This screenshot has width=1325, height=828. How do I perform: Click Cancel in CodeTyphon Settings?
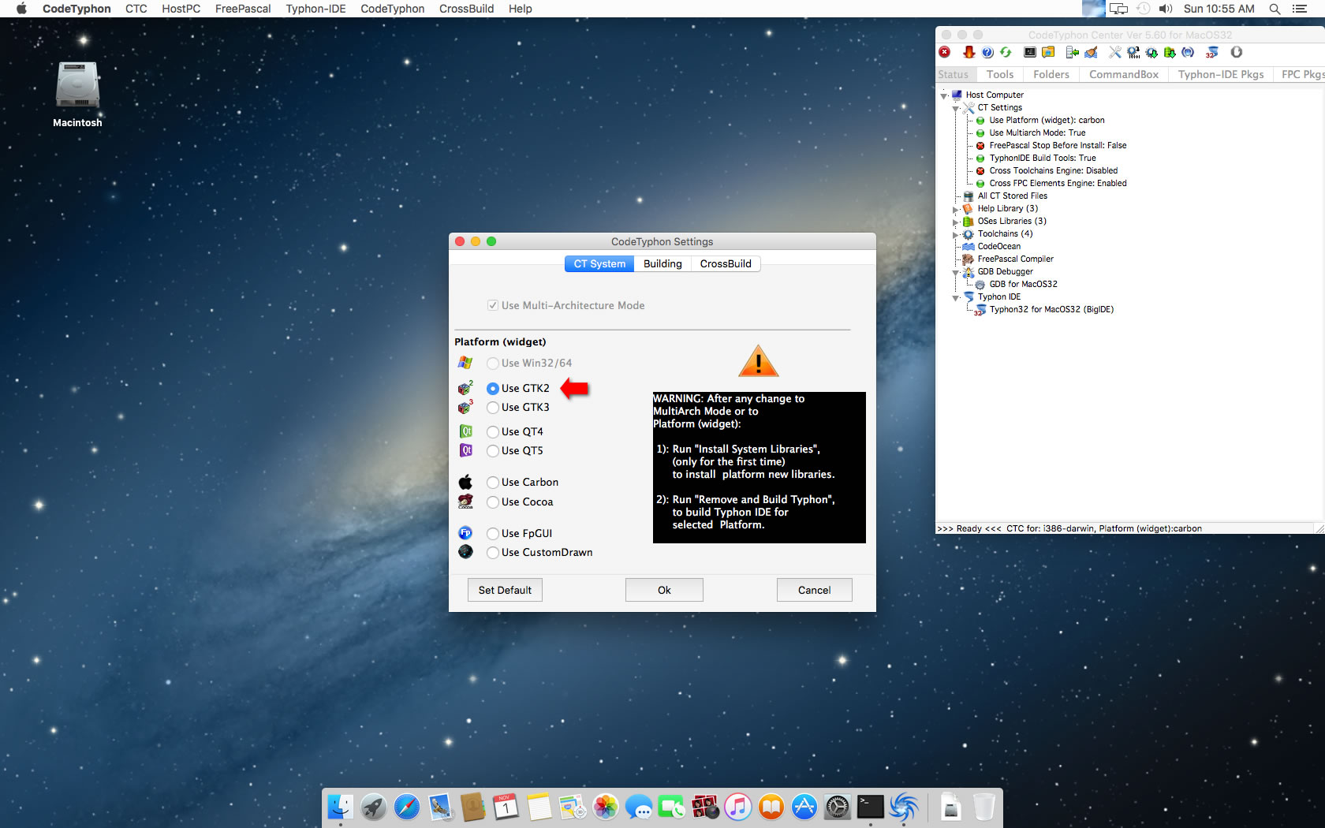(x=814, y=590)
